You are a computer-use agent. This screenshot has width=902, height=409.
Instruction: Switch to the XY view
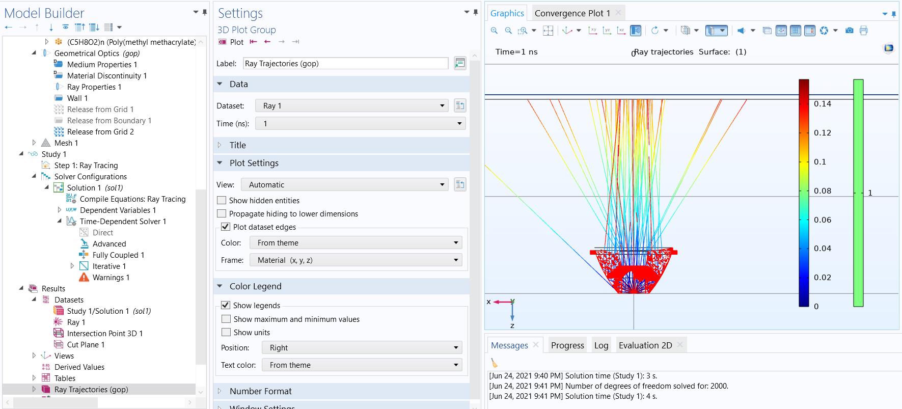tap(593, 31)
